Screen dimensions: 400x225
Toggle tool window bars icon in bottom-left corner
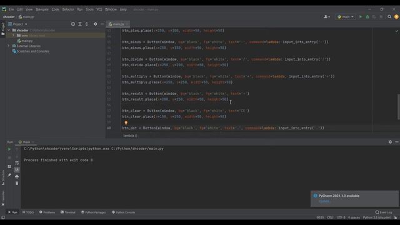pyautogui.click(x=2, y=217)
